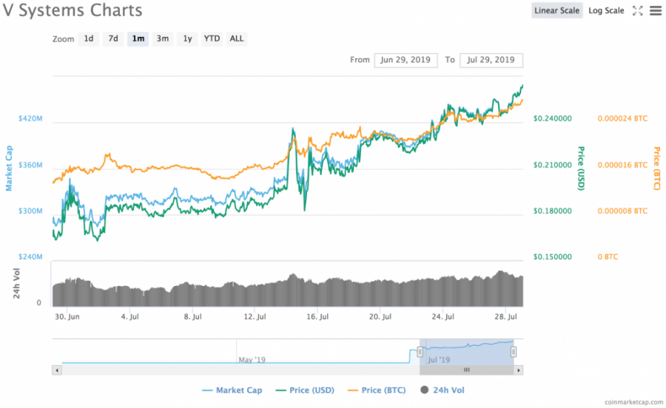
Task: Click the 24. Jul axis label
Action: pyautogui.click(x=443, y=317)
